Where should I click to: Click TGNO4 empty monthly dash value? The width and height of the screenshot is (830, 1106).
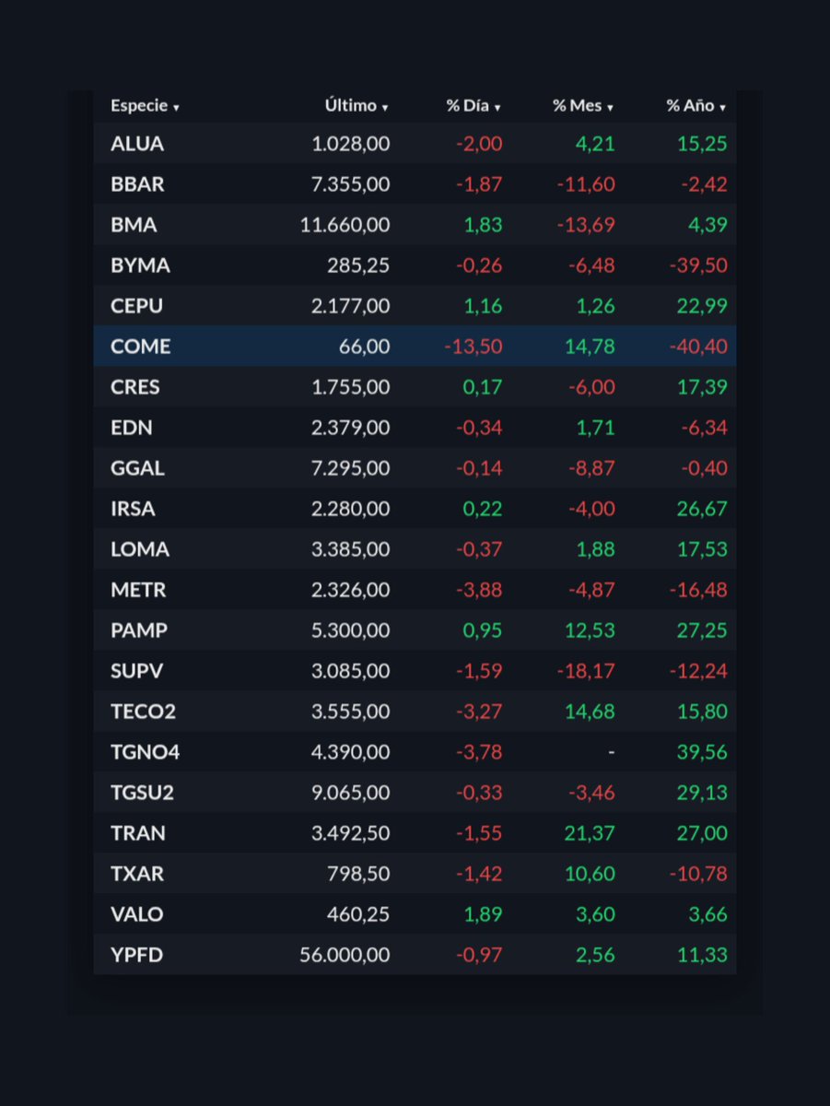point(611,752)
